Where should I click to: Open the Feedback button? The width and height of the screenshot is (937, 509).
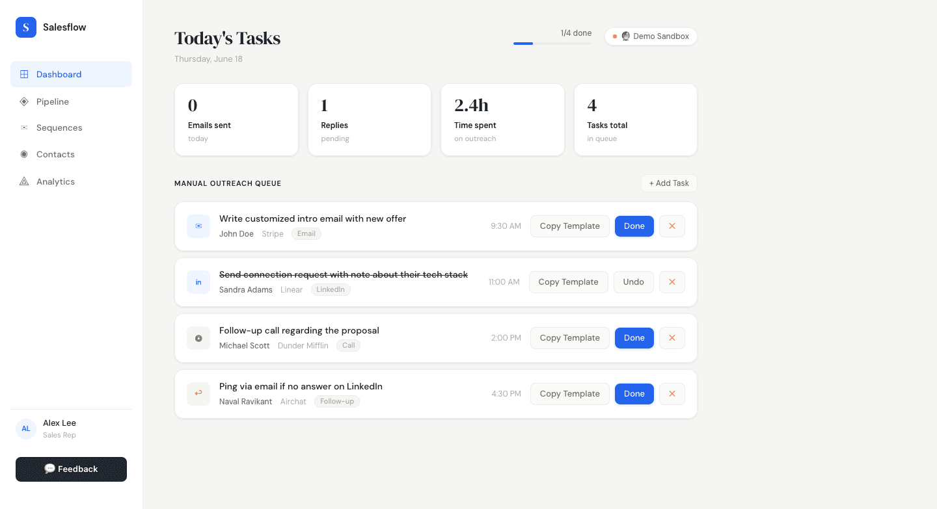(71, 469)
